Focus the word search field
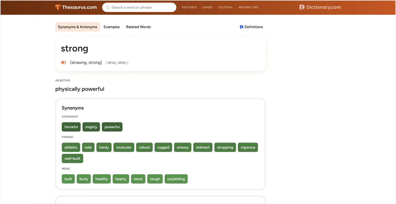Image resolution: width=396 pixels, height=204 pixels. click(x=141, y=7)
